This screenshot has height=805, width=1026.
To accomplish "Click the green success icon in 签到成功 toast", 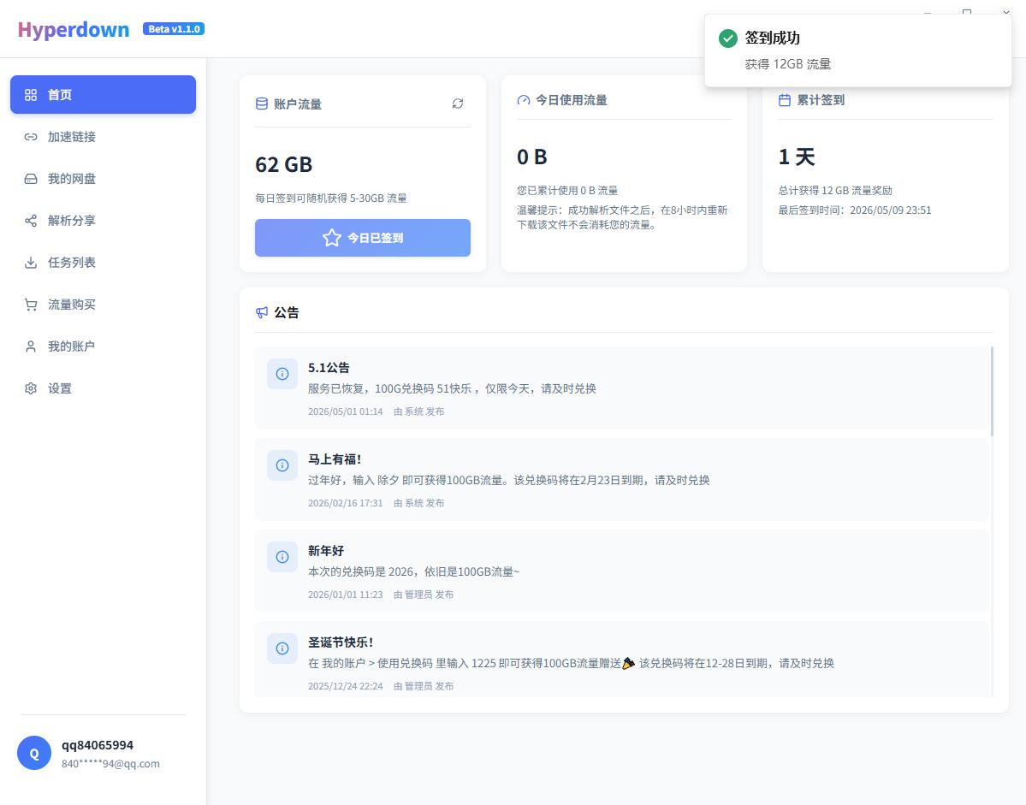I will click(x=727, y=38).
